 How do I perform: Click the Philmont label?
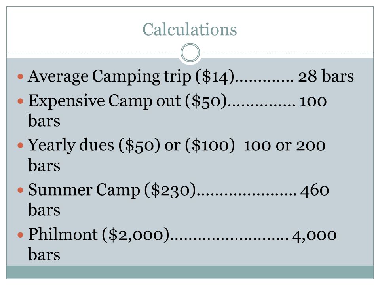pyautogui.click(x=63, y=234)
